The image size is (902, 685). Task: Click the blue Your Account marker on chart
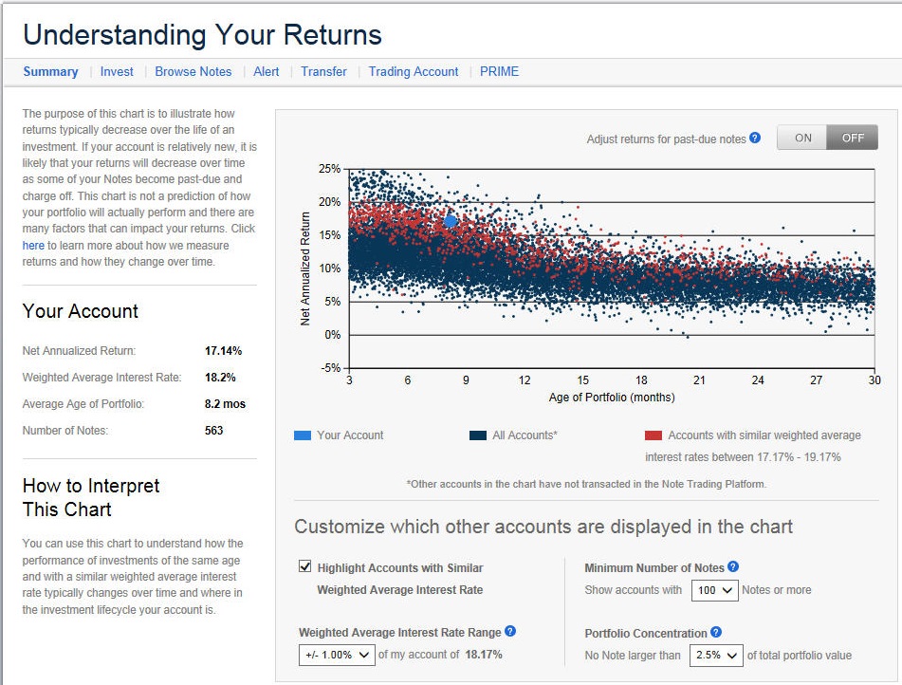point(451,220)
